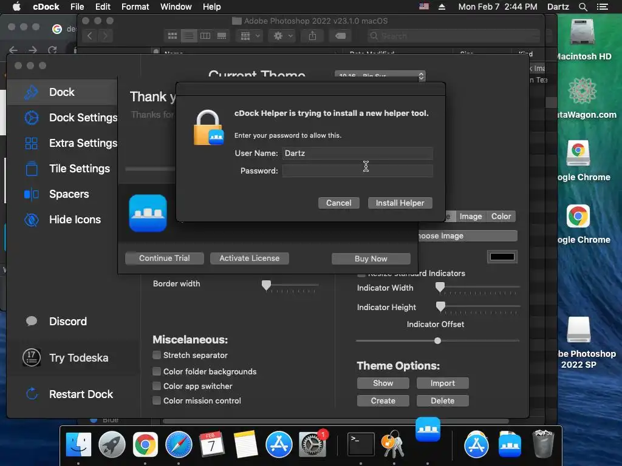The image size is (622, 466).
Task: Click Cancel in password dialog
Action: pos(339,203)
